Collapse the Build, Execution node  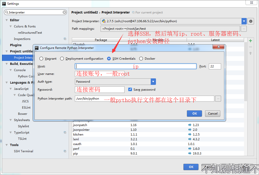pyautogui.click(x=6, y=64)
